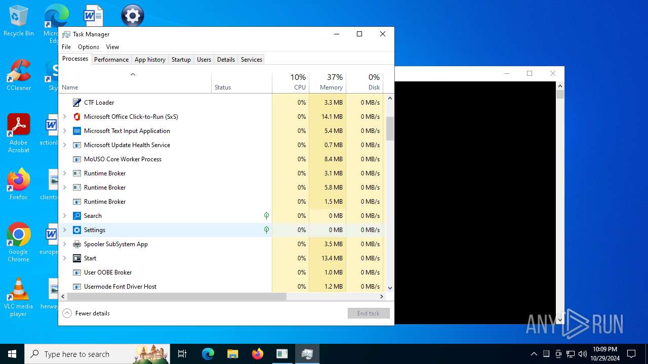
Task: Expand the Microsoft Text Input Application process
Action: click(64, 131)
